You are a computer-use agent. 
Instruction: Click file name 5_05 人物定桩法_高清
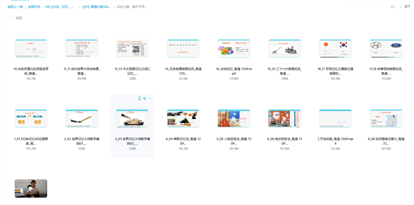234,141
